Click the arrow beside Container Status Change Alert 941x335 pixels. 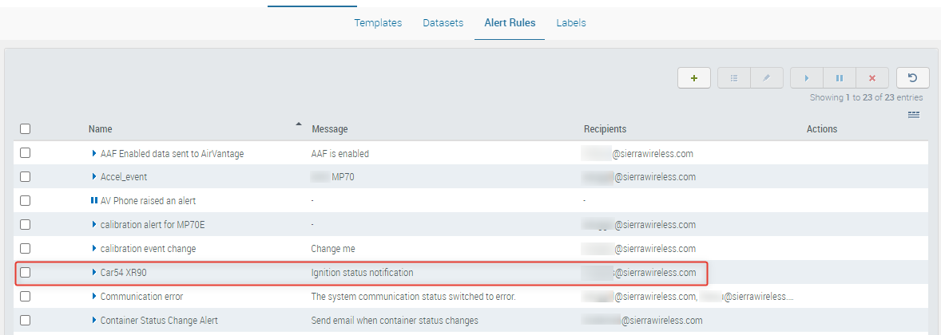[94, 321]
